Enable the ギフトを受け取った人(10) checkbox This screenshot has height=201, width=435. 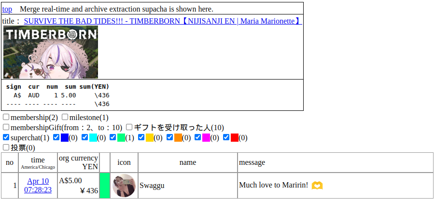pos(129,127)
